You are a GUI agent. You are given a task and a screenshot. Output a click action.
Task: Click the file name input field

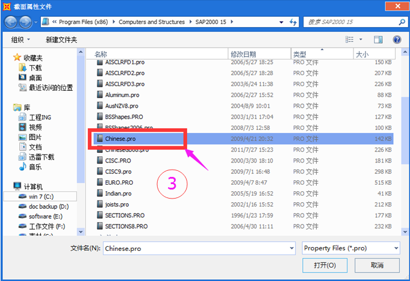coord(193,247)
